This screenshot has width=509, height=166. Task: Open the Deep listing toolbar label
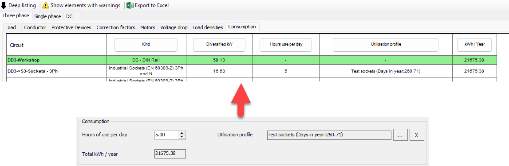[x=22, y=5]
